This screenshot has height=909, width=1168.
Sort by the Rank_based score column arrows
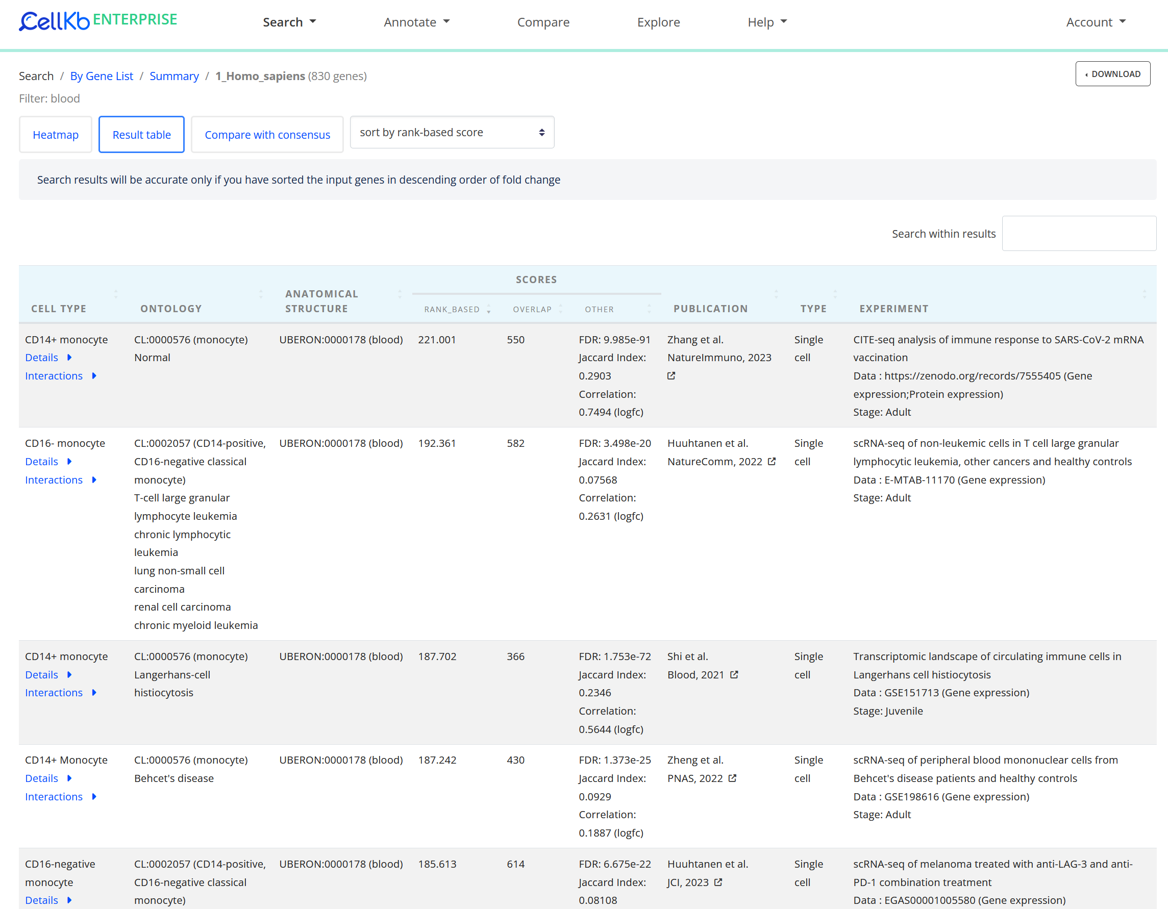click(489, 309)
